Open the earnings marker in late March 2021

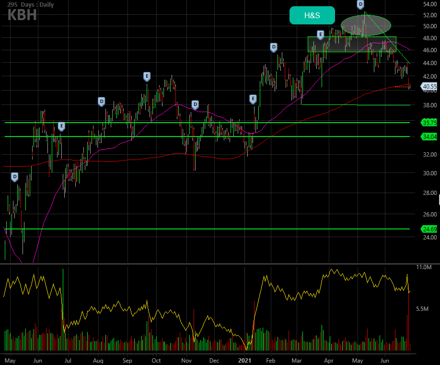[321, 35]
